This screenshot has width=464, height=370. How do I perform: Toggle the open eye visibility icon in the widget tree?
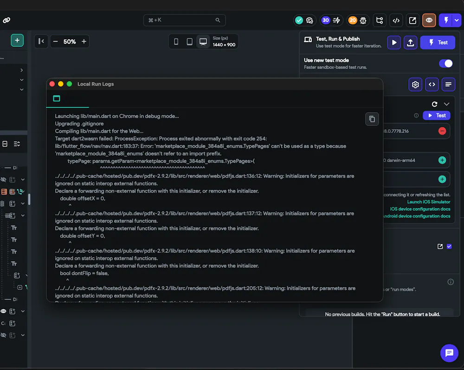3,311
